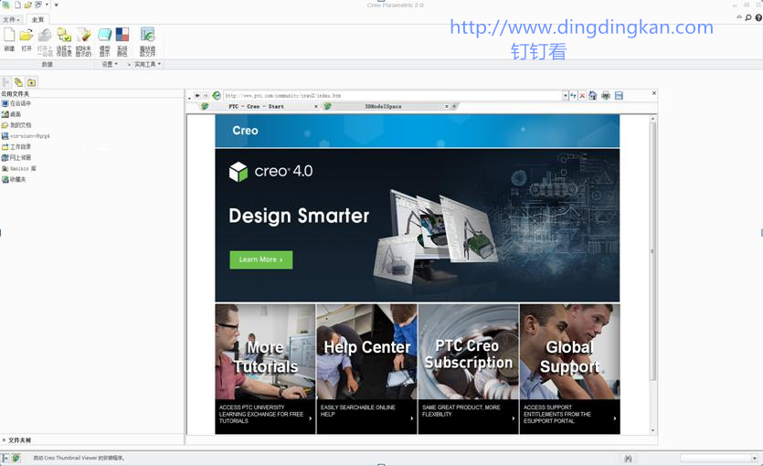
Task: Click the find binoculars icon in status bar
Action: pyautogui.click(x=628, y=458)
